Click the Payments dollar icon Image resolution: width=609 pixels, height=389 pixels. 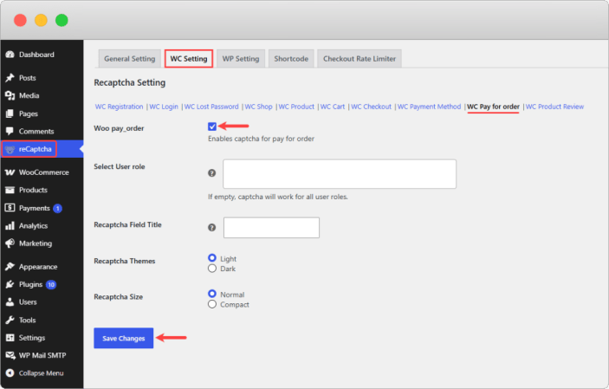tap(10, 208)
